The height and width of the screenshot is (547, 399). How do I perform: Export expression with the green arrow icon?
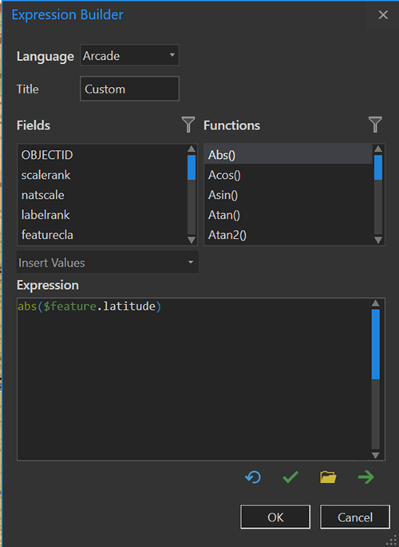(366, 477)
